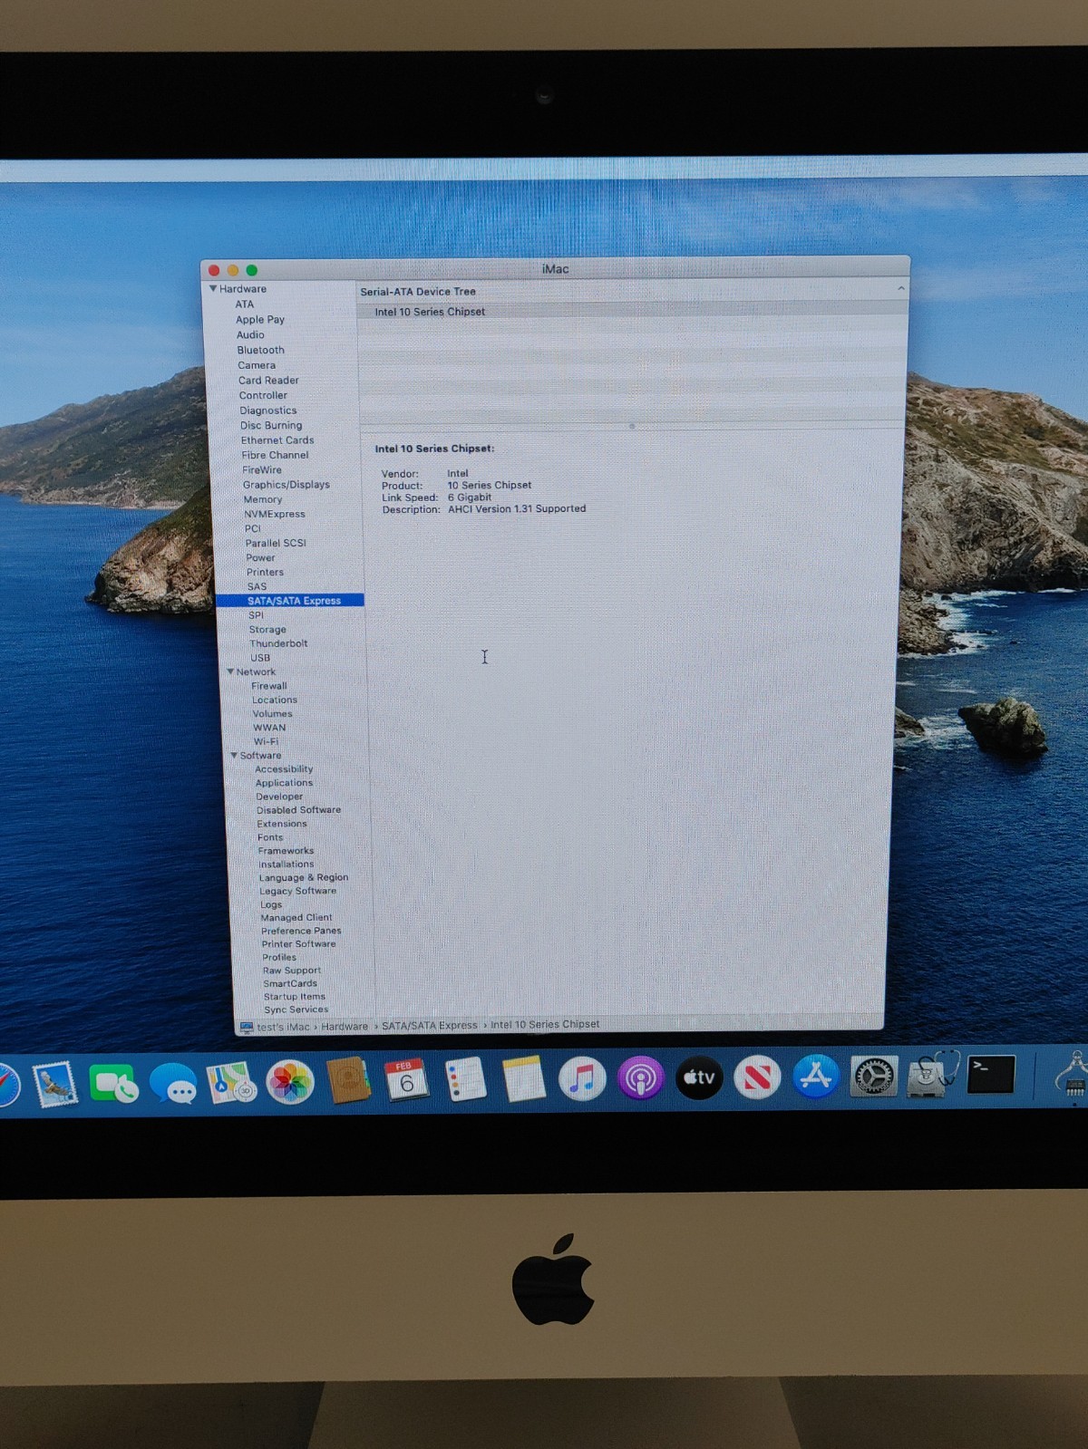Select Thunderbolt under Hardware
Screen dimensions: 1088x1449
click(x=278, y=643)
